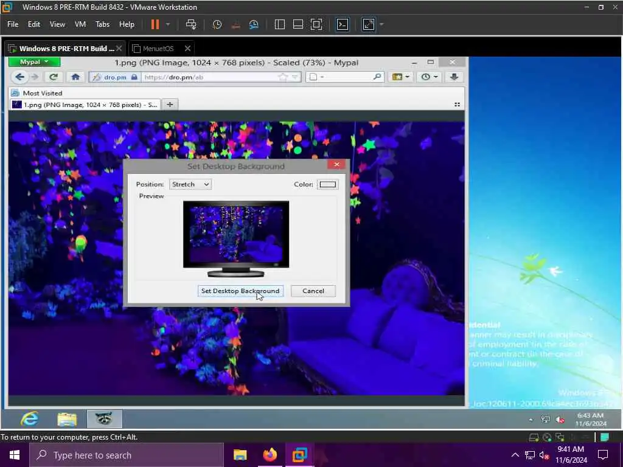This screenshot has height=467, width=623.
Task: Toggle the VMware library sidebar icon
Action: [x=280, y=24]
